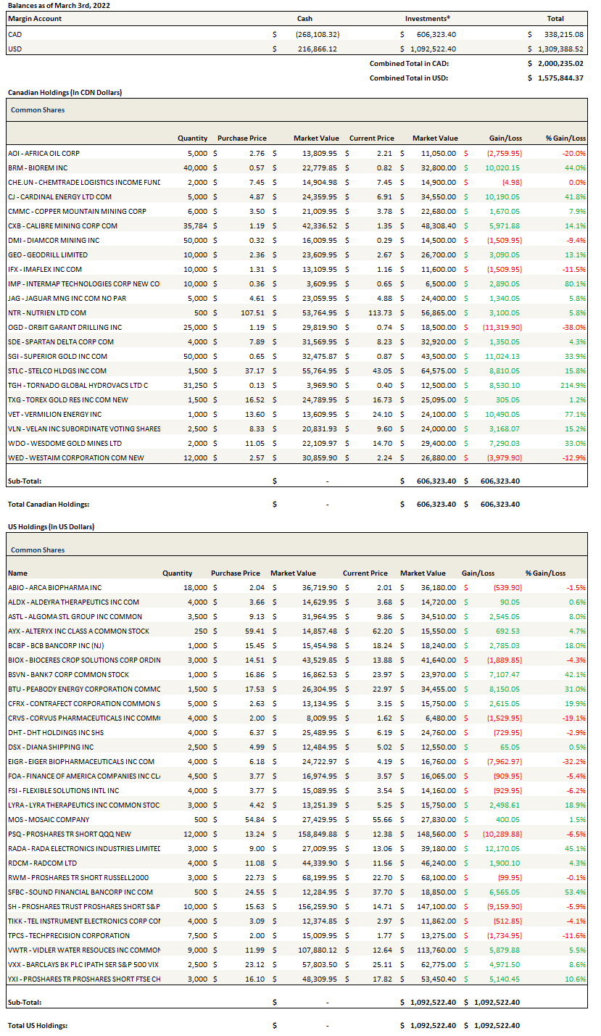
Task: Click the AOI - Africa Oil Corp row label
Action: coord(43,153)
